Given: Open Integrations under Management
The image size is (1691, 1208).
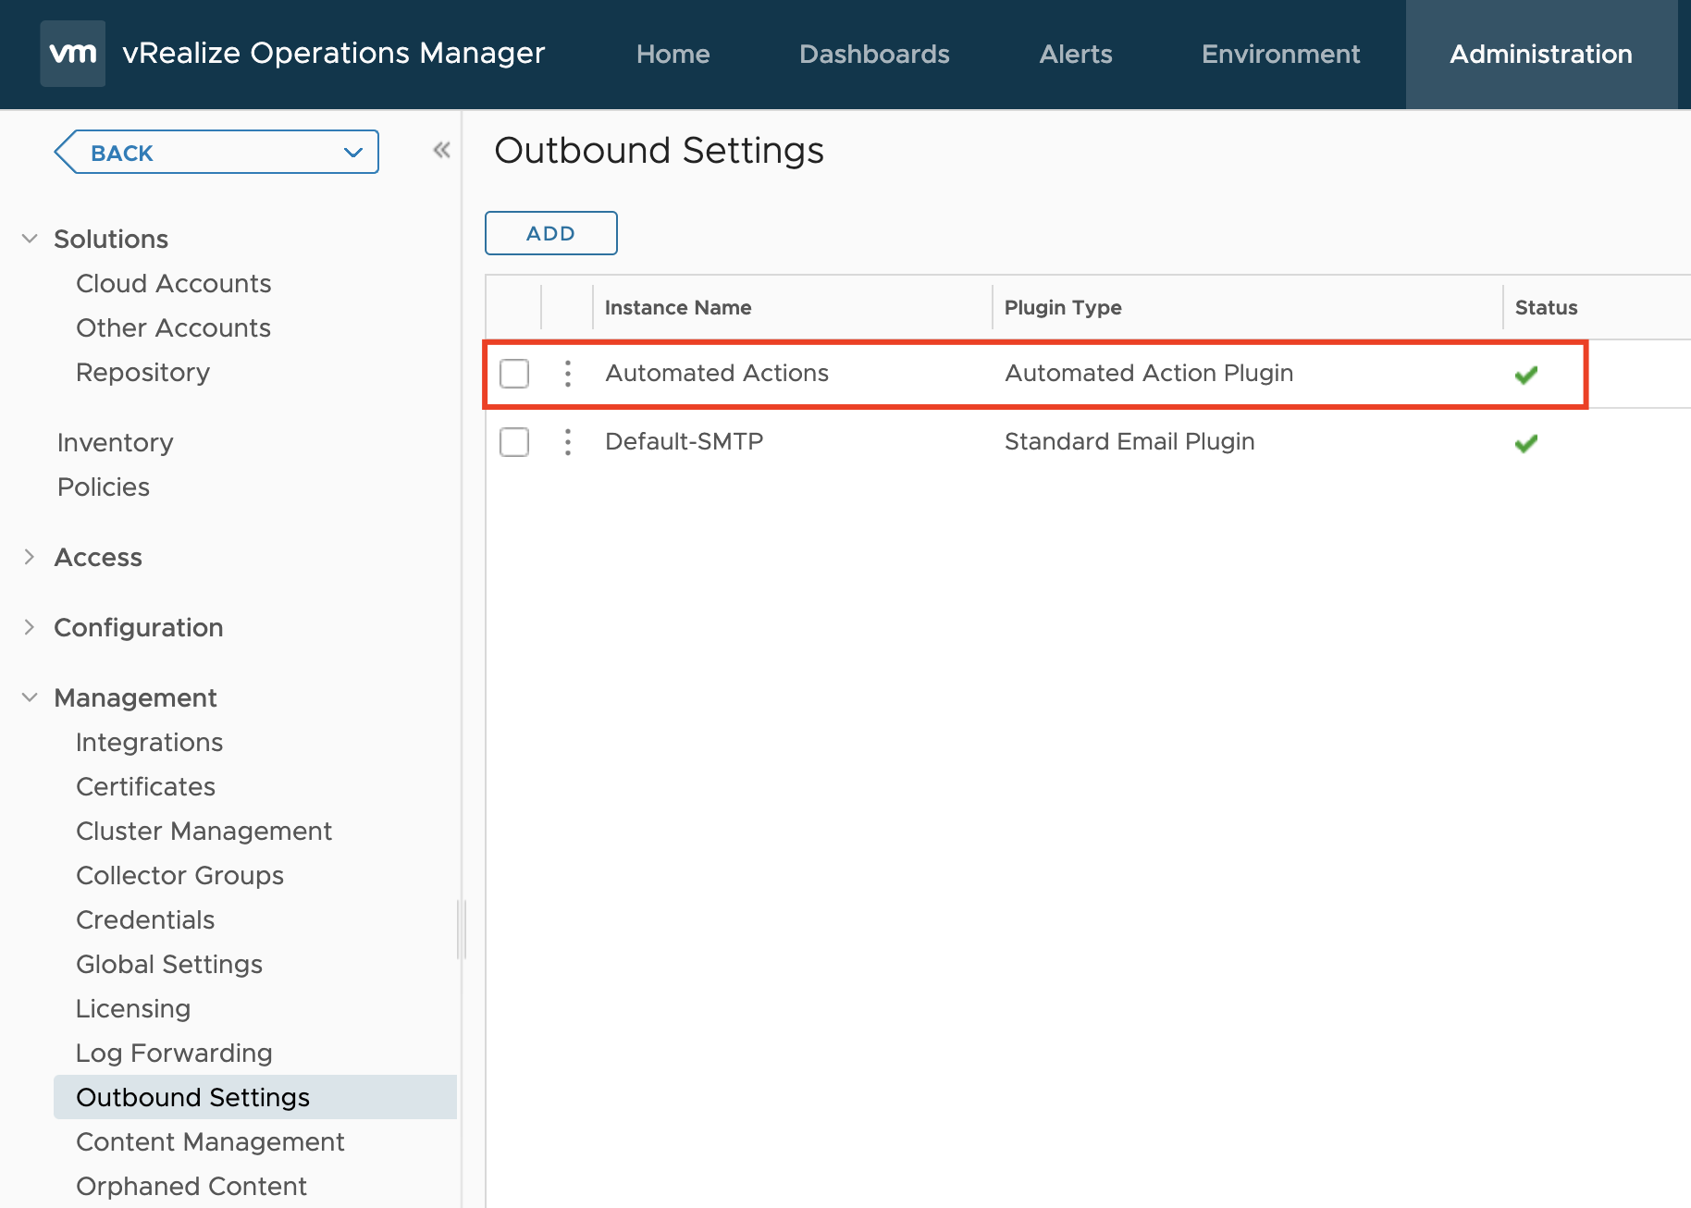Looking at the screenshot, I should [x=150, y=742].
